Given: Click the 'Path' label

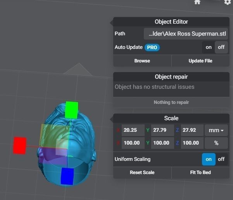Looking at the screenshot, I should click(120, 34).
